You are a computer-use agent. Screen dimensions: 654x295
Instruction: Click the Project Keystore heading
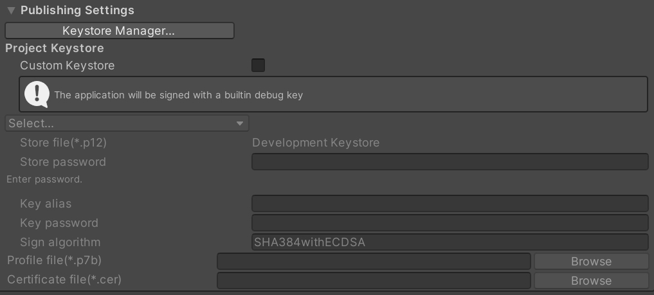(55, 48)
